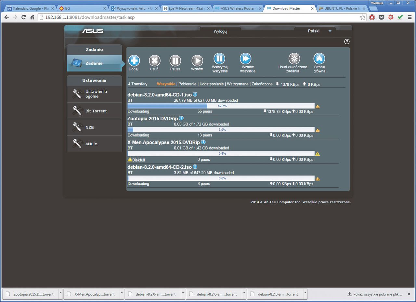
Task: Click Usuń zakończone zadania icon
Action: [x=294, y=59]
